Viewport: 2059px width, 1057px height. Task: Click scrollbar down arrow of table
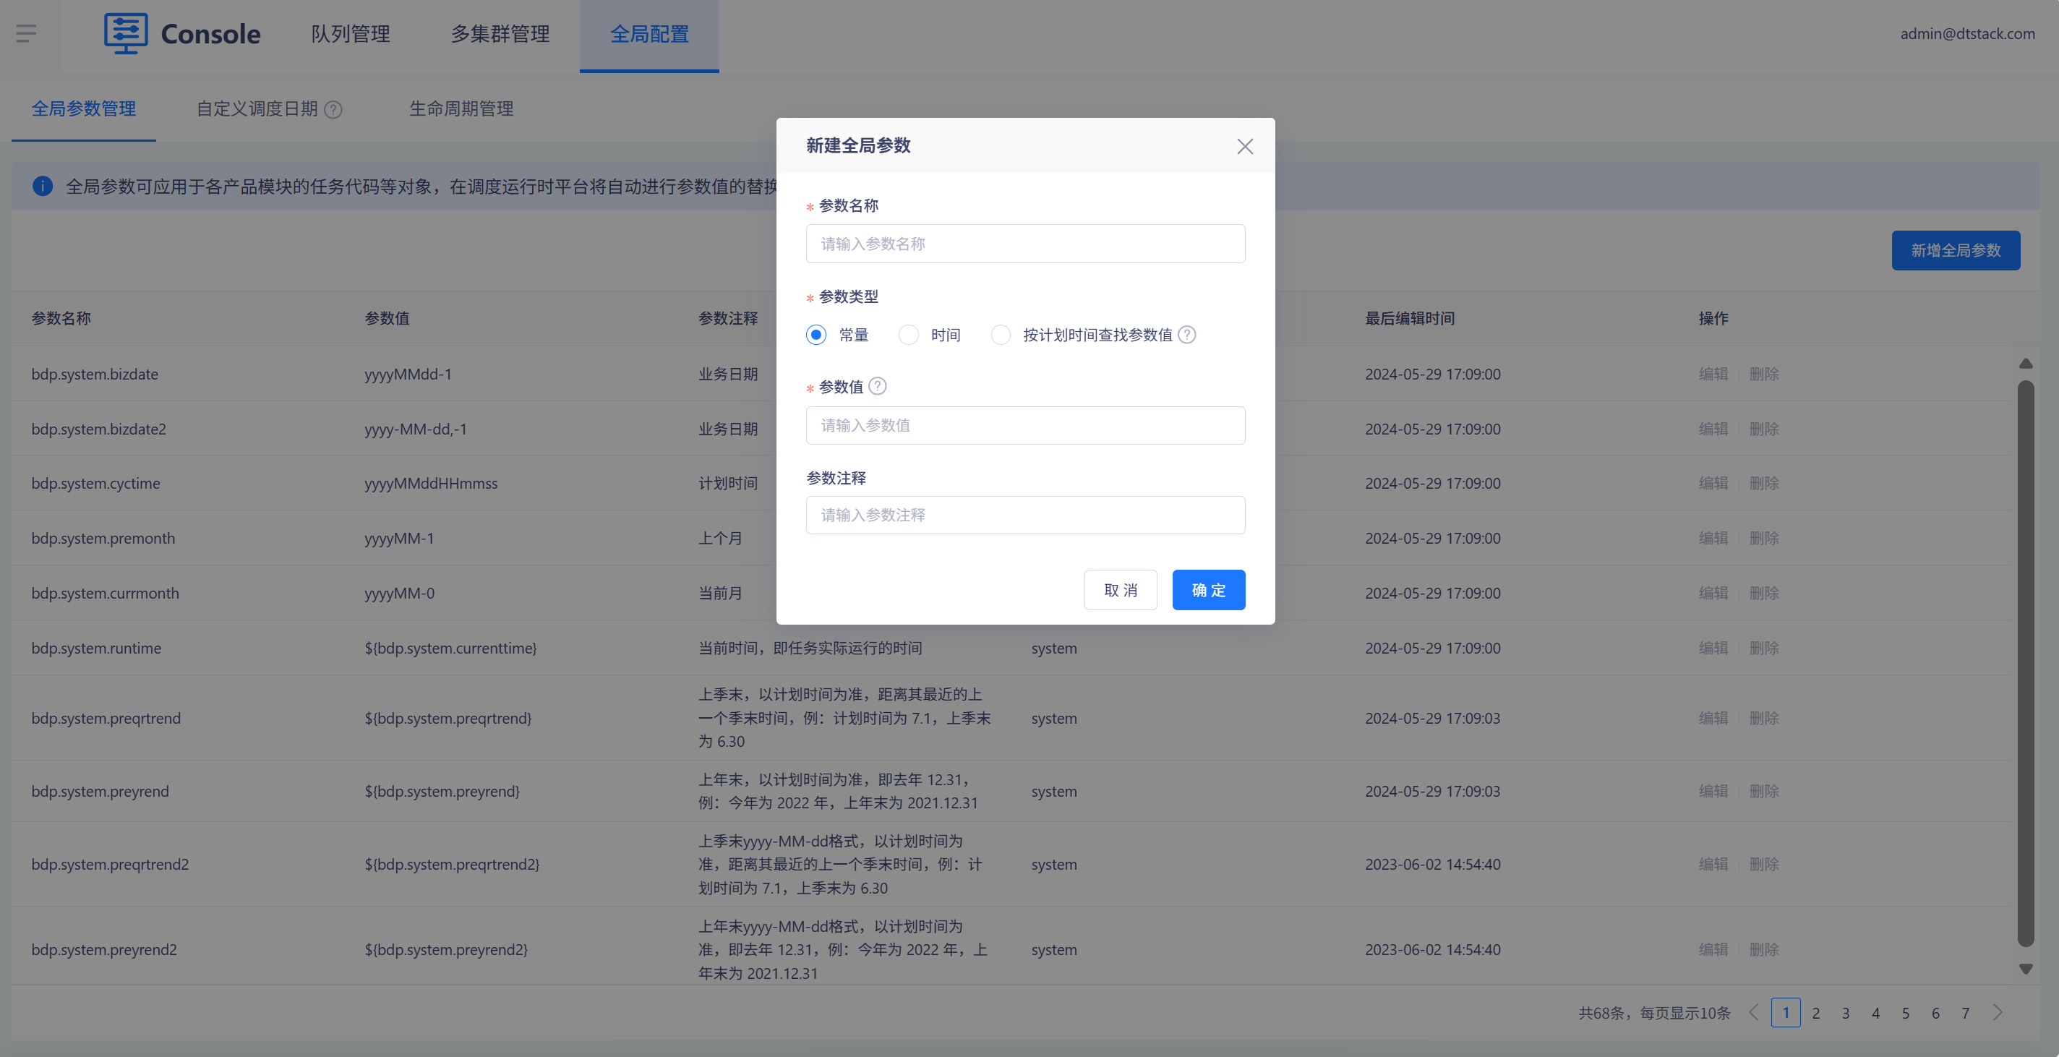tap(2026, 968)
